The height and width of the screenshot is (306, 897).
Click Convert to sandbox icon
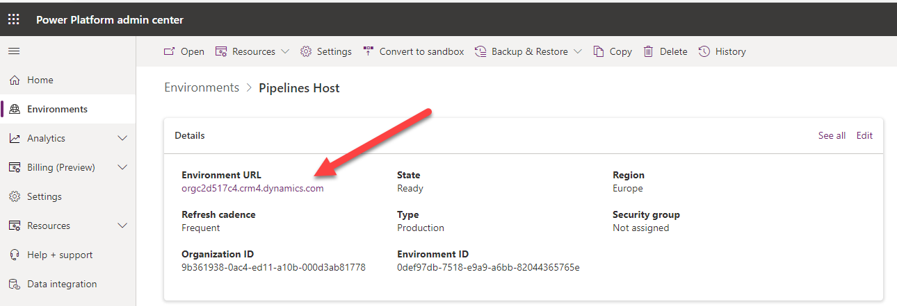(x=369, y=51)
